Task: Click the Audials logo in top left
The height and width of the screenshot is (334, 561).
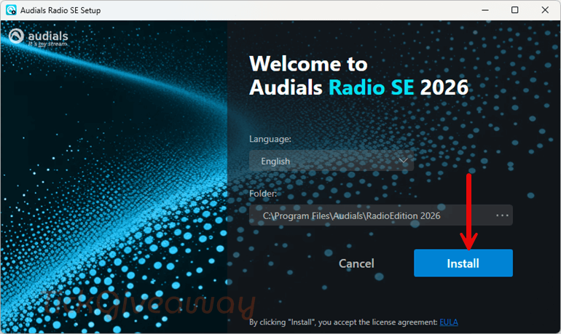Action: tap(39, 37)
